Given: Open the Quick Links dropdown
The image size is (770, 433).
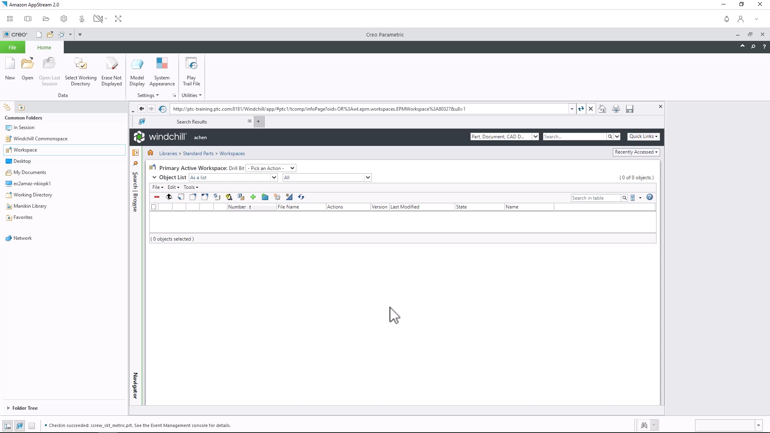Looking at the screenshot, I should 643,136.
